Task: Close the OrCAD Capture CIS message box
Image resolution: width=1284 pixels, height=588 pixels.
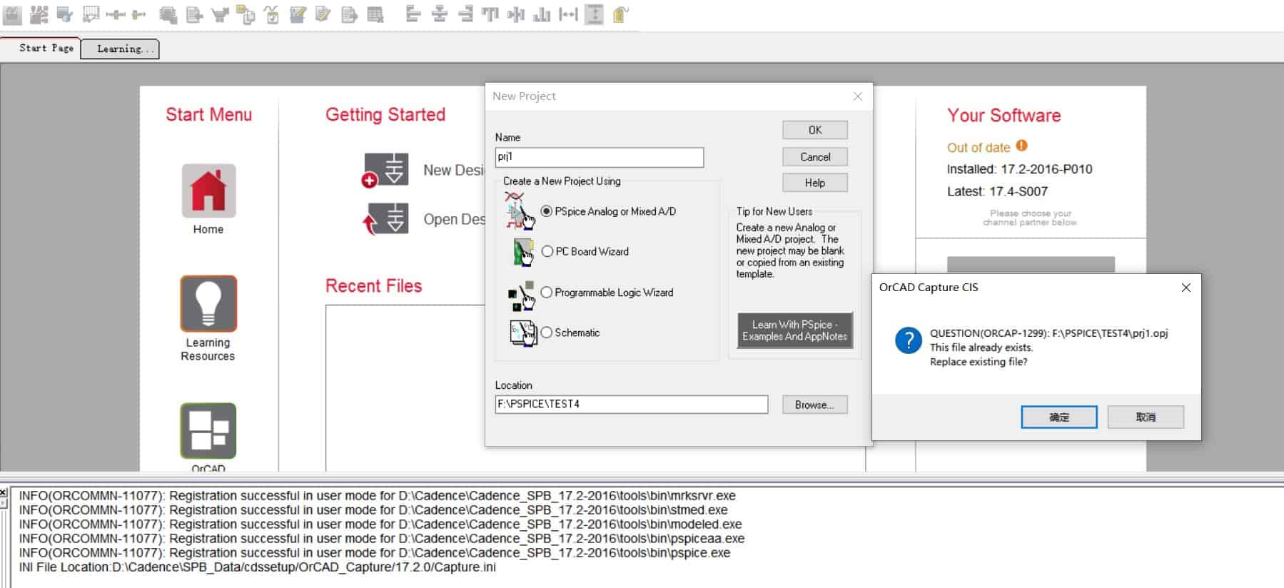Action: 1186,288
